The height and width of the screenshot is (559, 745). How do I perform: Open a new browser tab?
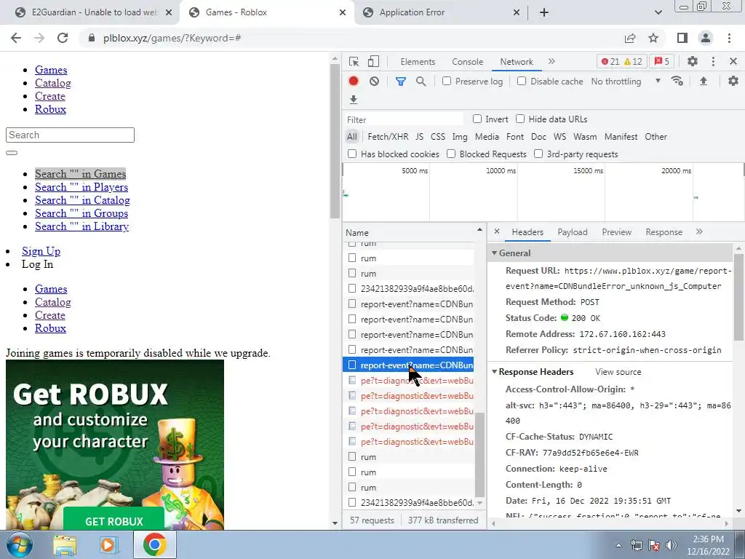544,13
